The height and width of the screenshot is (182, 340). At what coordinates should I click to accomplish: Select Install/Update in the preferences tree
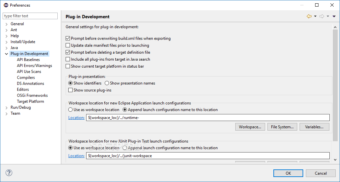[x=23, y=42]
